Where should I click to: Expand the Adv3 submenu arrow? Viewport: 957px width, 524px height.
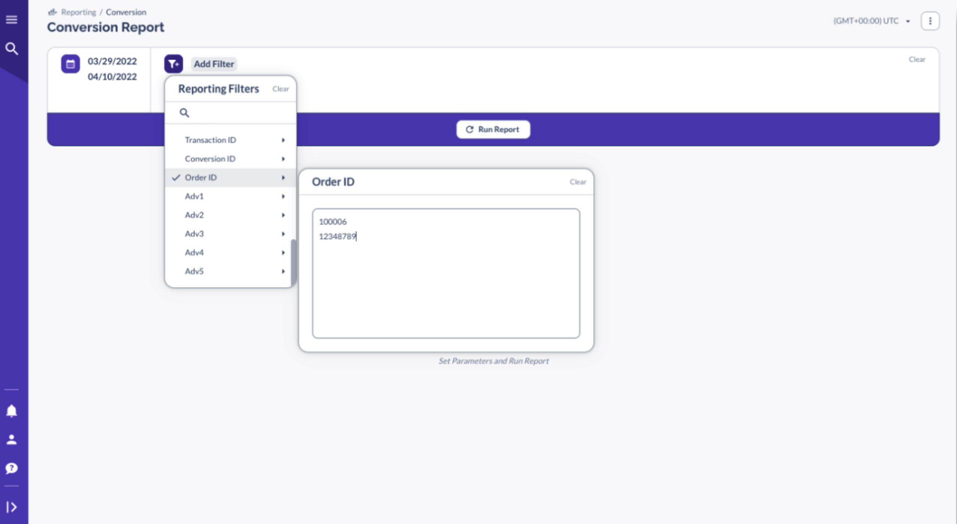tap(283, 234)
